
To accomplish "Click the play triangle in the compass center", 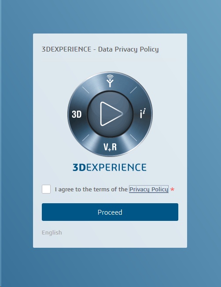I will coord(111,114).
